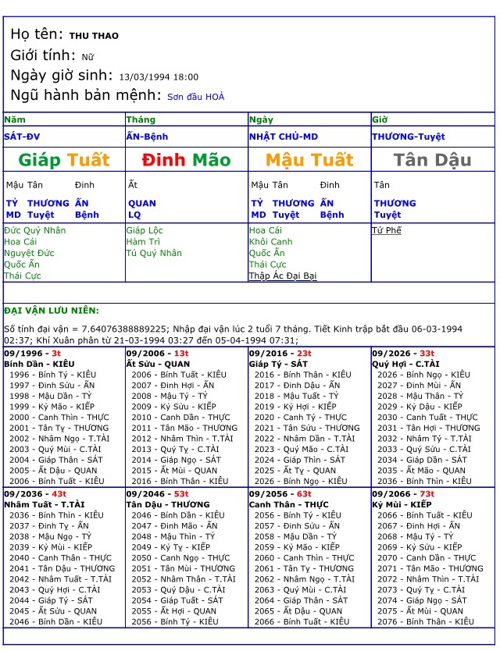
Task: Select the 'ĐẠI VẬN LƯU NIÊN' section heading
Action: (x=62, y=311)
